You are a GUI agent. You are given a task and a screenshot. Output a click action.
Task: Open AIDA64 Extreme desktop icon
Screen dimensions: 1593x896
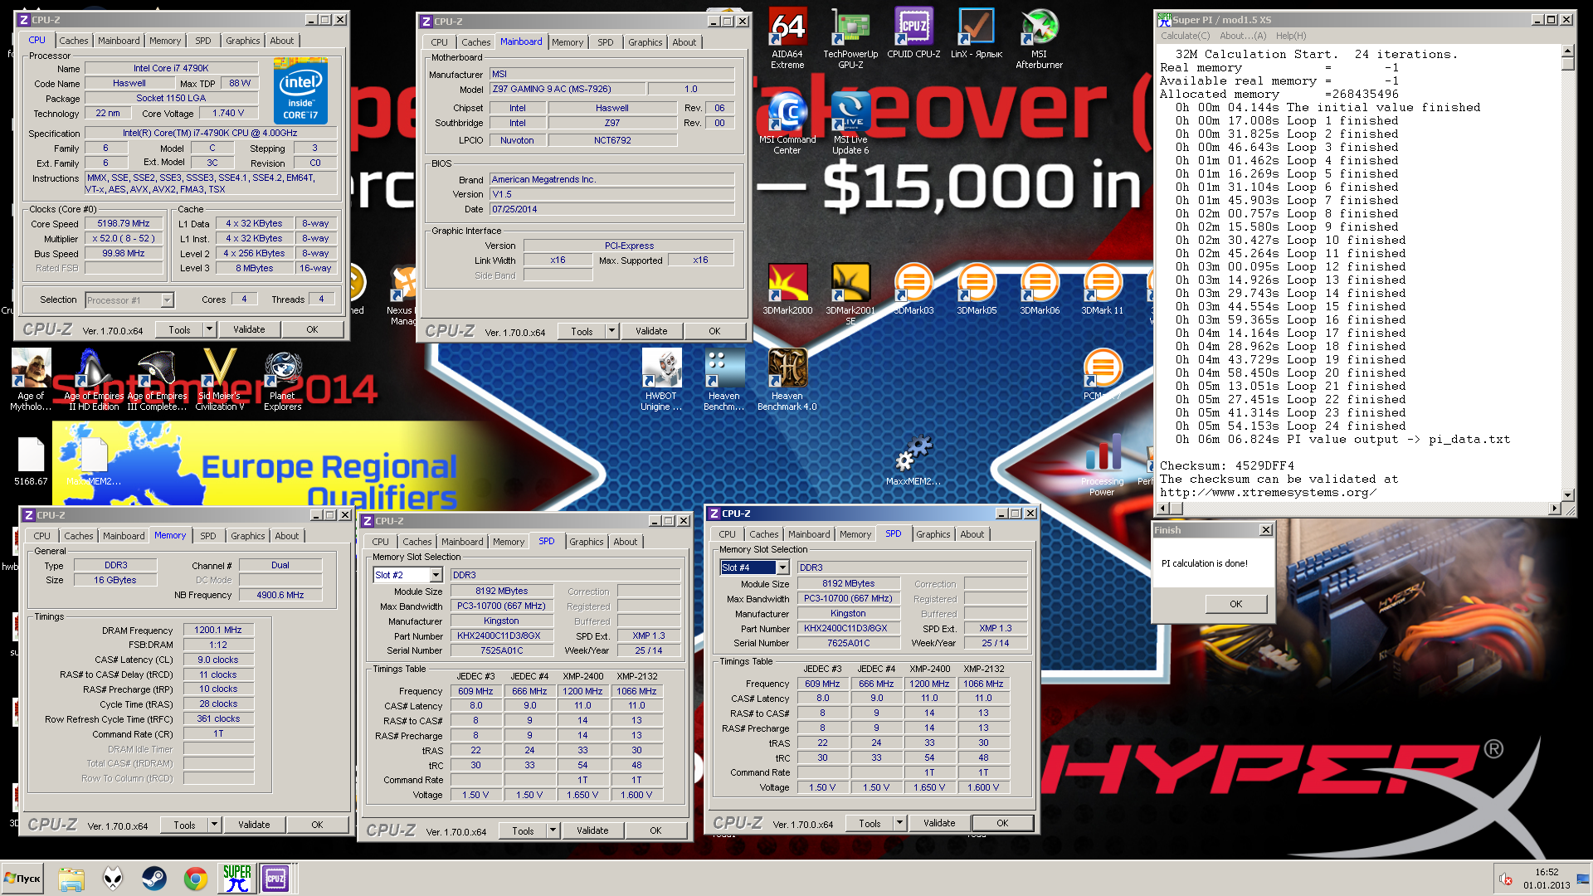[787, 37]
